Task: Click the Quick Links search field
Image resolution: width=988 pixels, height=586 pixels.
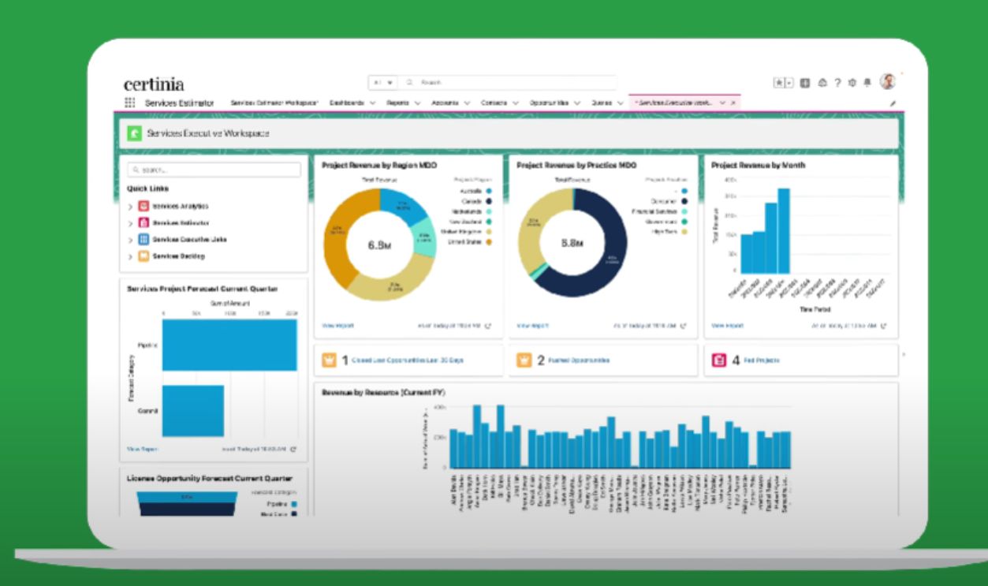Action: click(x=214, y=170)
